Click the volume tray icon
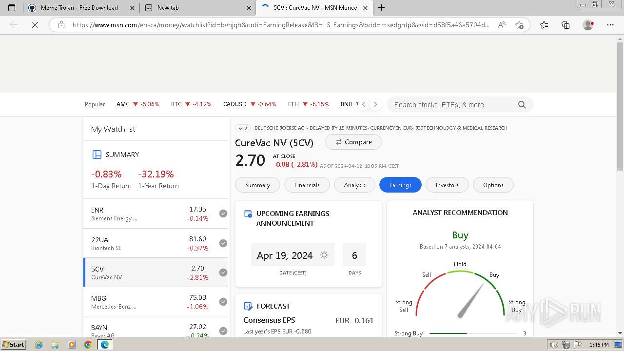The width and height of the screenshot is (624, 351). coord(554,345)
